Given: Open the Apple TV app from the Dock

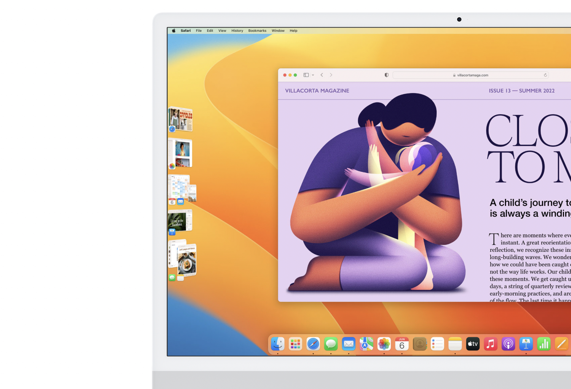Looking at the screenshot, I should pyautogui.click(x=473, y=344).
